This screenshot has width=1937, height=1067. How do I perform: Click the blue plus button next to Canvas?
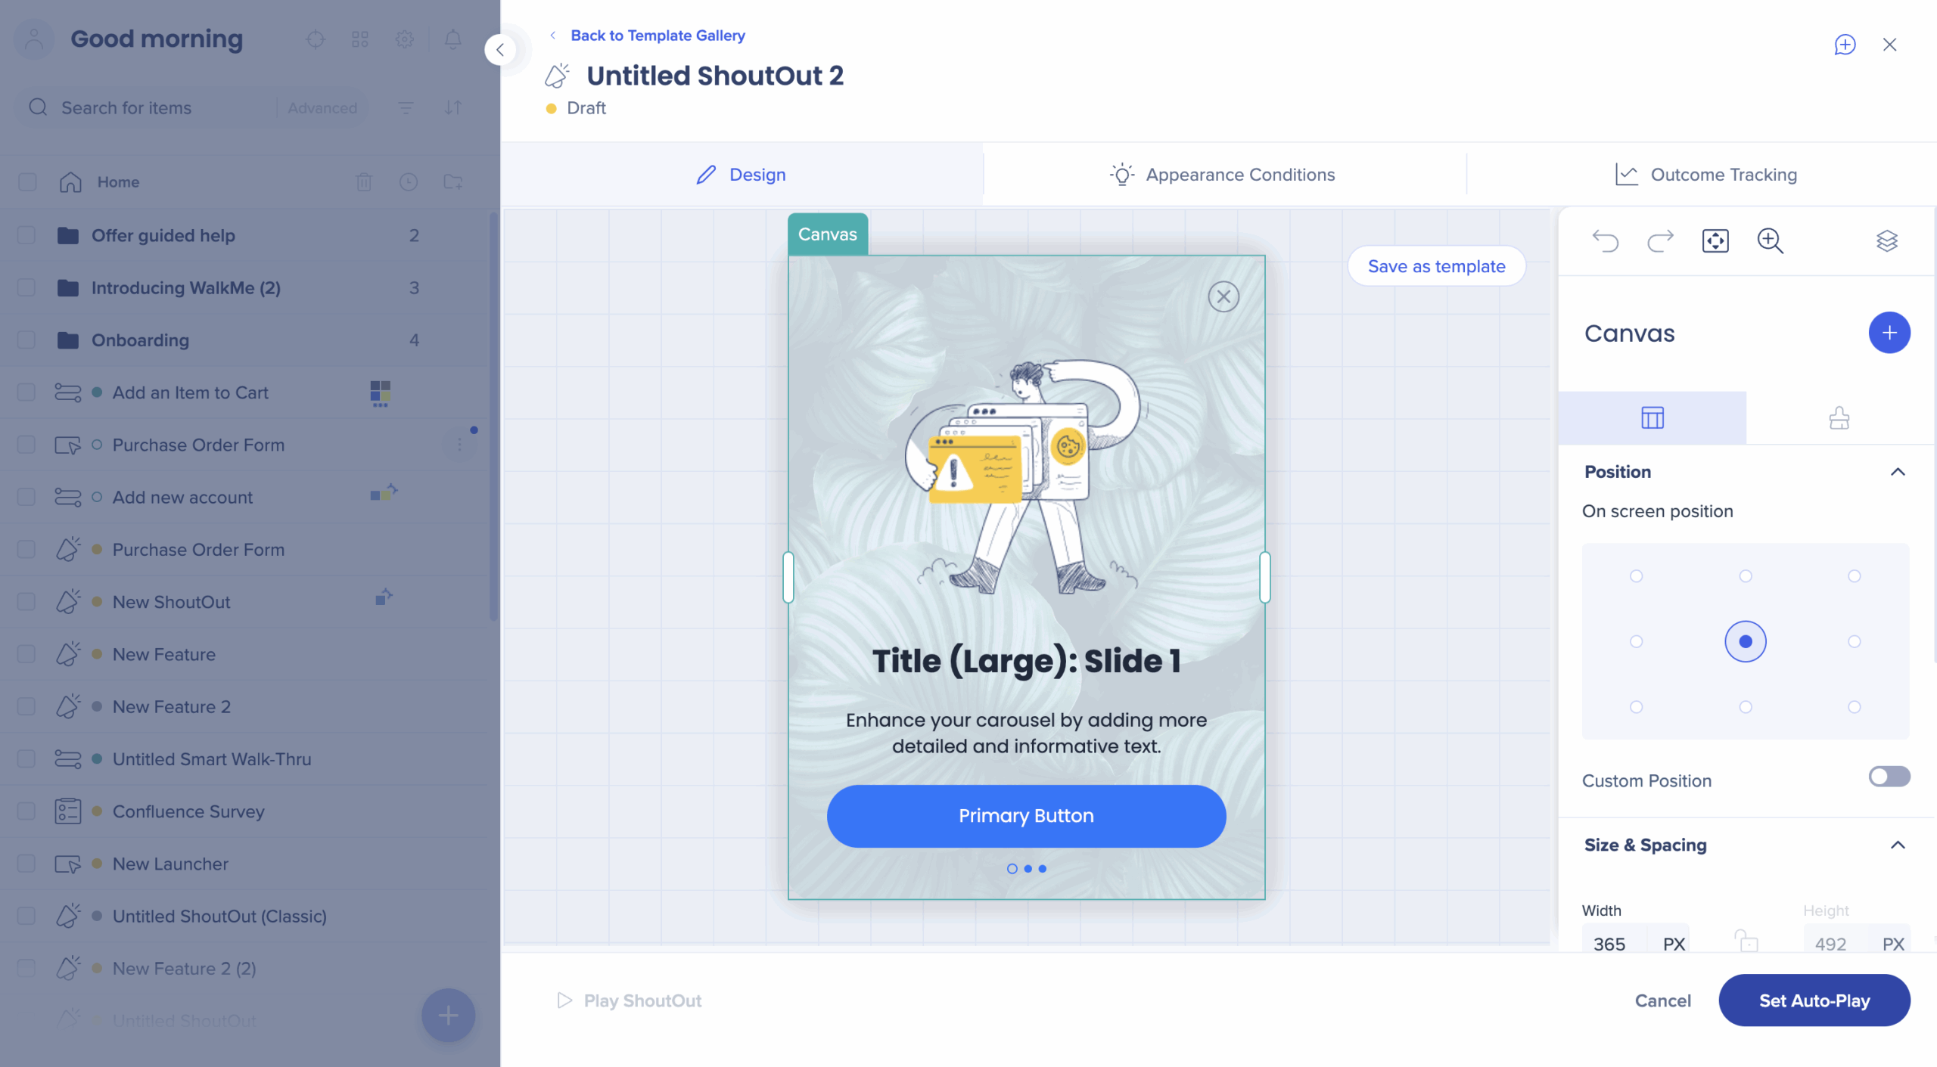pyautogui.click(x=1889, y=333)
